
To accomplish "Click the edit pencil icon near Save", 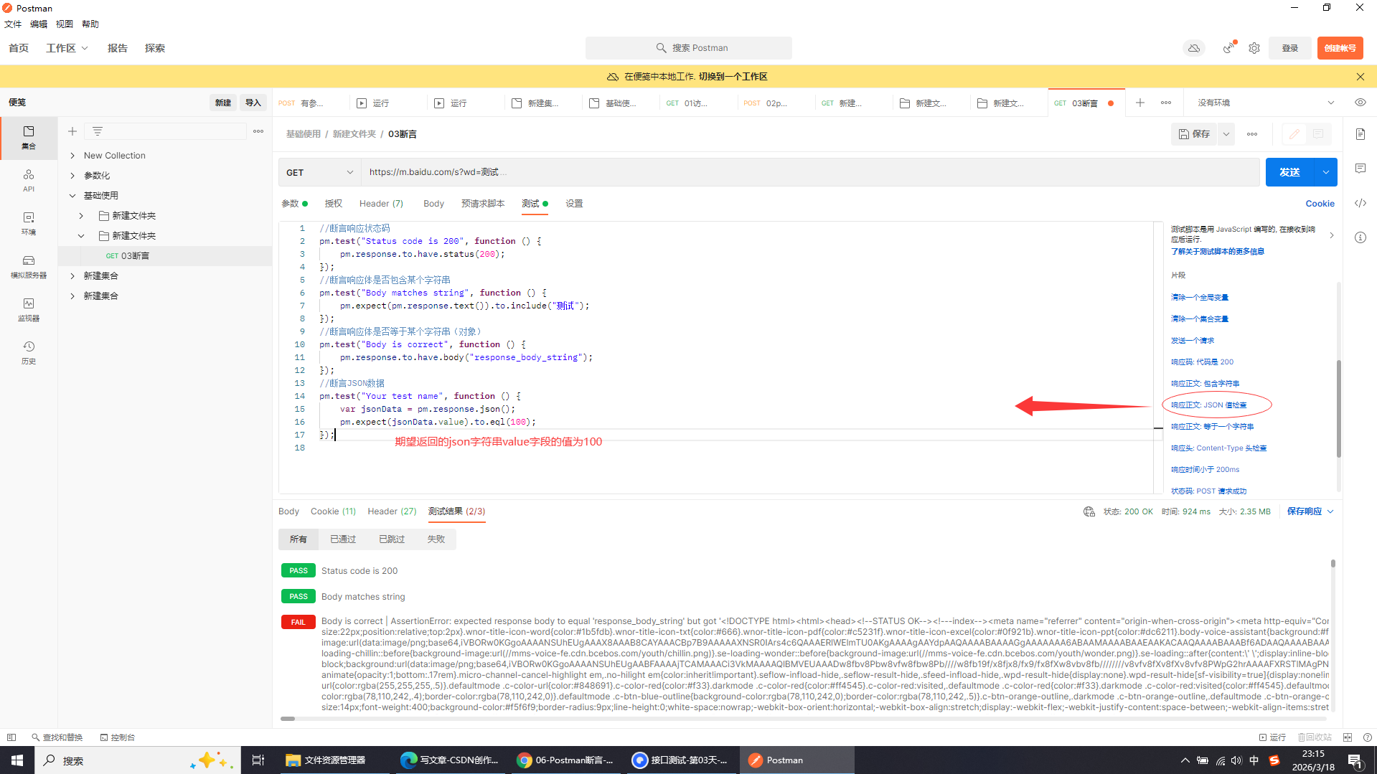I will [x=1294, y=134].
